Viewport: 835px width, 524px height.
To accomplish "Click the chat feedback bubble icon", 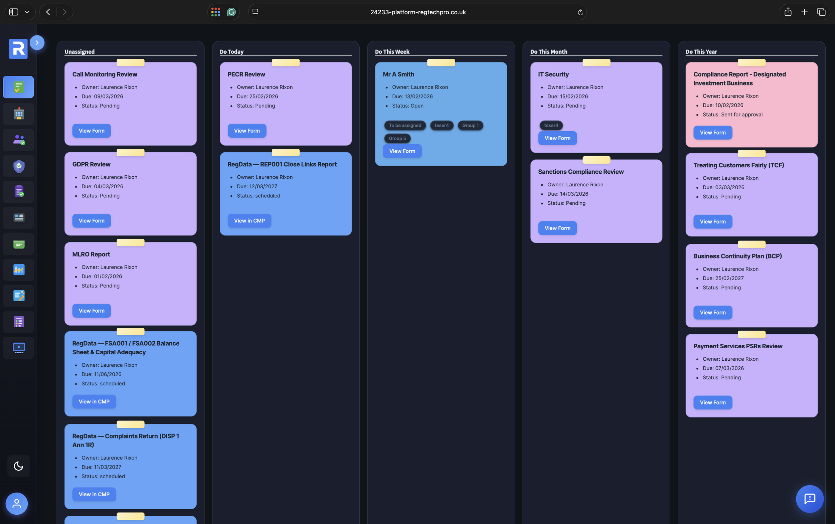I will click(x=809, y=499).
